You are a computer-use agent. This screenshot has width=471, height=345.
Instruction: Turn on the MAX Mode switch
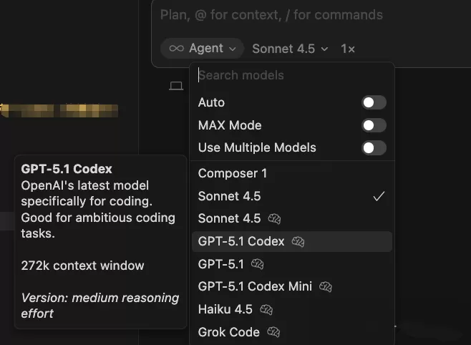tap(374, 125)
